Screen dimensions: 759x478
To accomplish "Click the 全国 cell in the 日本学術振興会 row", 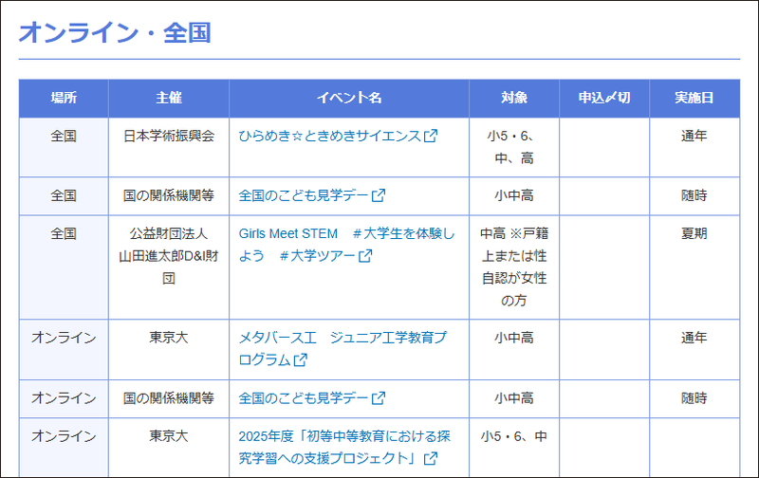I will (64, 148).
